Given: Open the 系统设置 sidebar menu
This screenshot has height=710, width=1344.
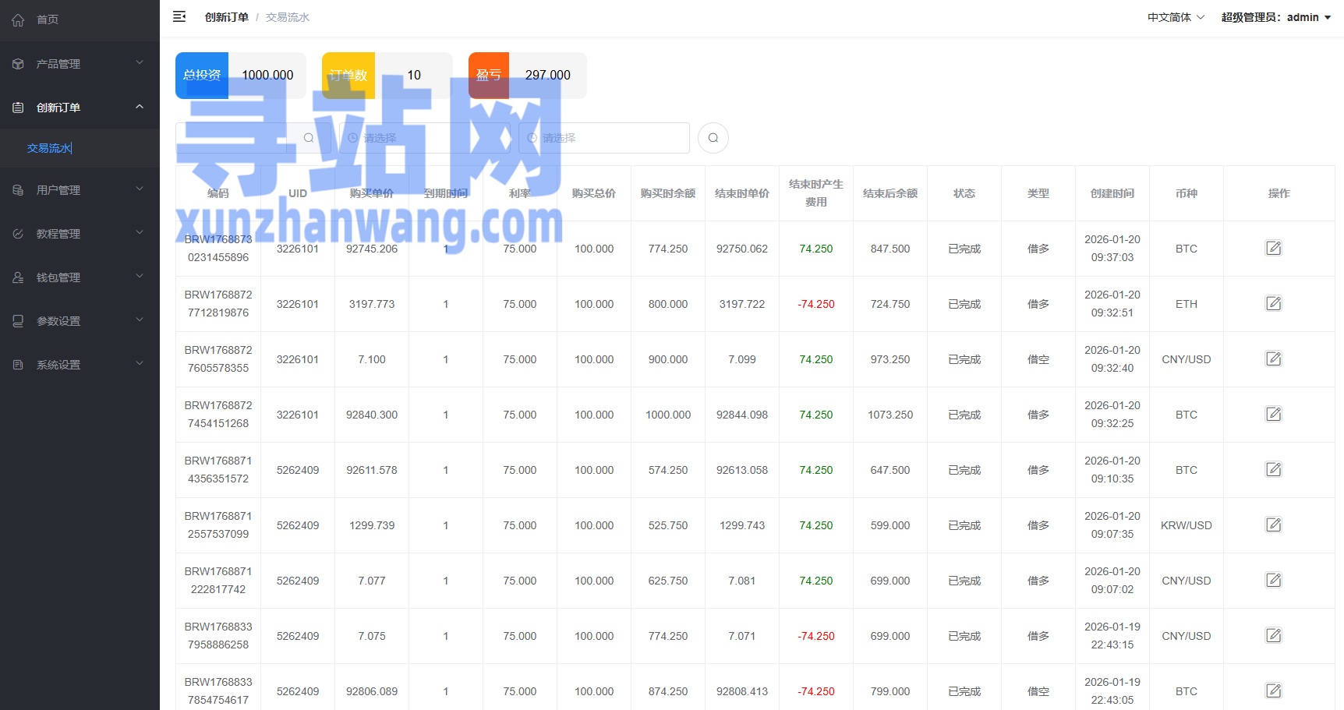Looking at the screenshot, I should (x=80, y=365).
